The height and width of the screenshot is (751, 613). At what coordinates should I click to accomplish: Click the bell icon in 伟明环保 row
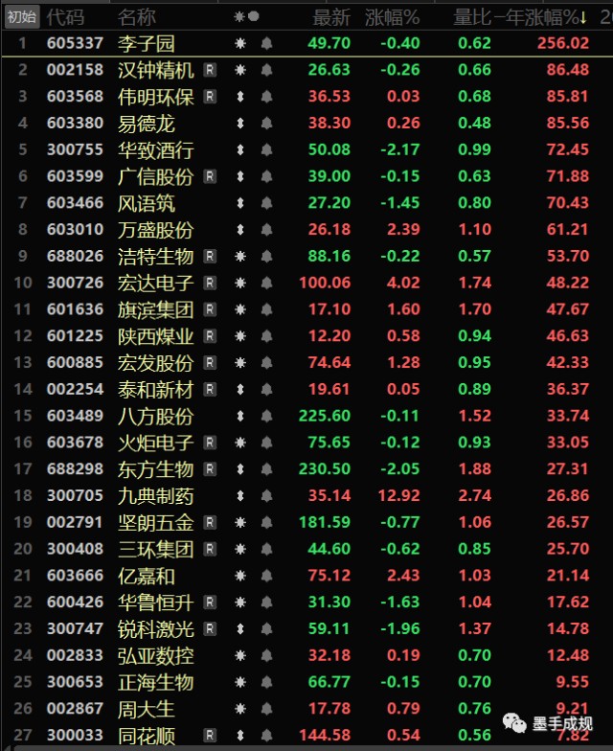[x=266, y=97]
